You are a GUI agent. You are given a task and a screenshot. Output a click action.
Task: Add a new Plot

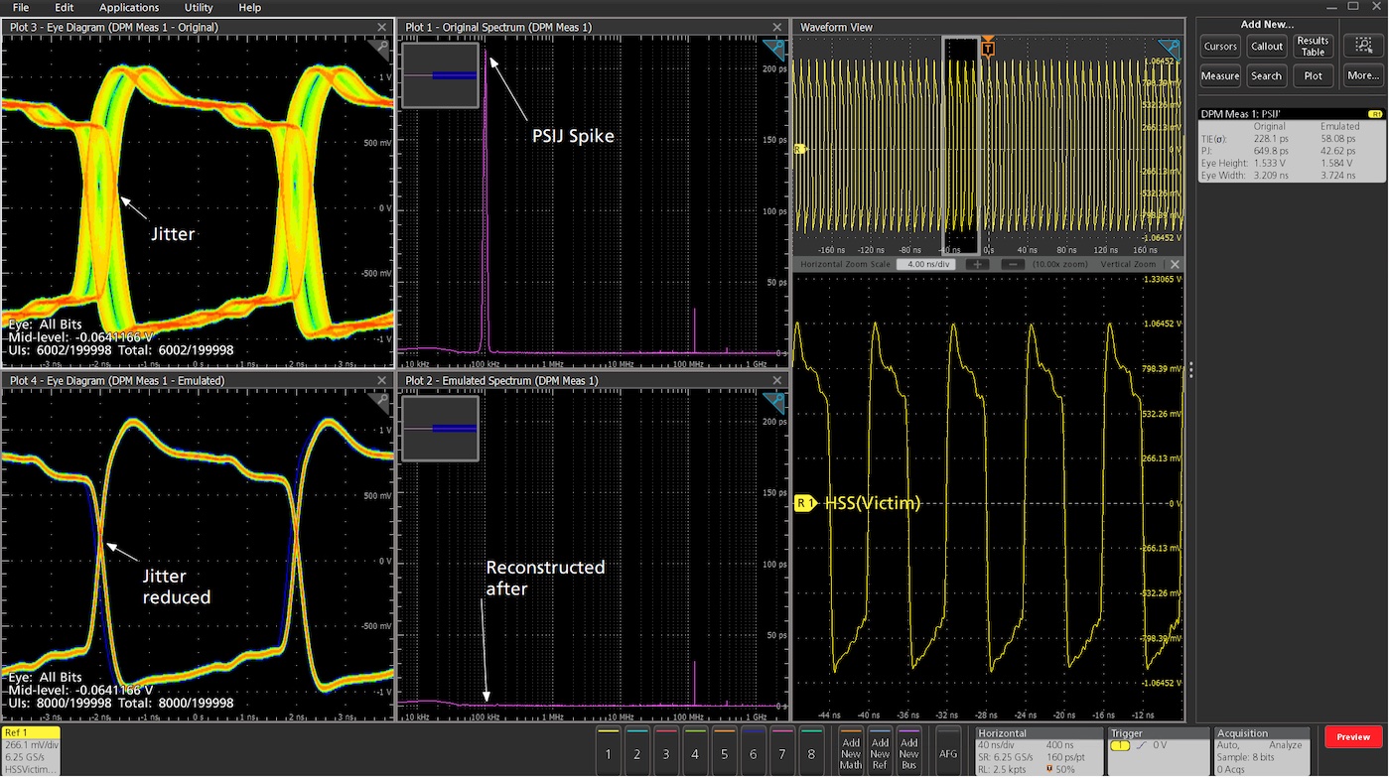coord(1313,75)
